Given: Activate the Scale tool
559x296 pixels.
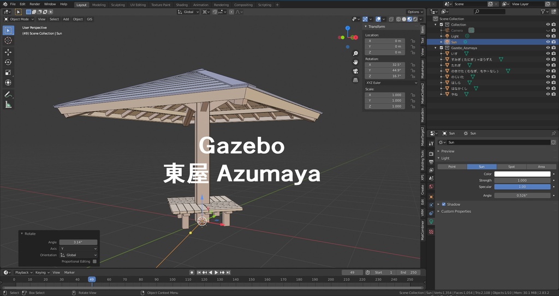Looking at the screenshot, I should pos(8,73).
